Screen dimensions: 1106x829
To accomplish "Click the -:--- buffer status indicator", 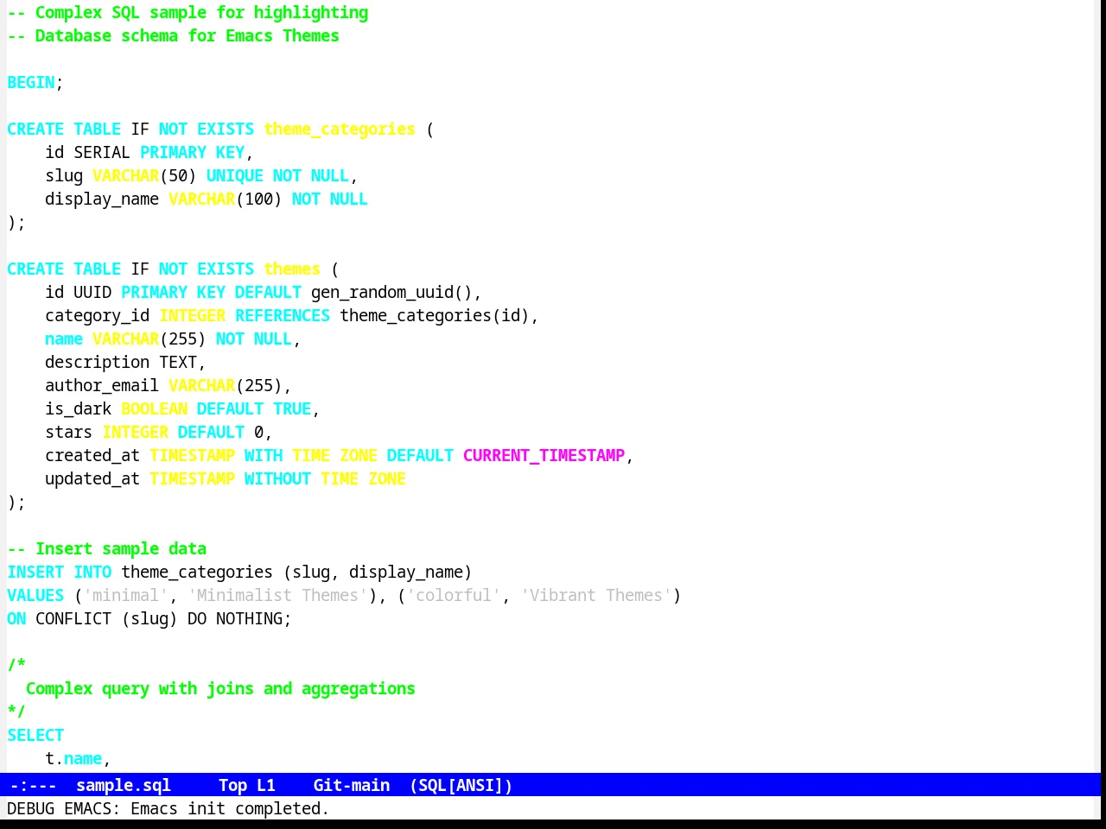I will coord(33,785).
